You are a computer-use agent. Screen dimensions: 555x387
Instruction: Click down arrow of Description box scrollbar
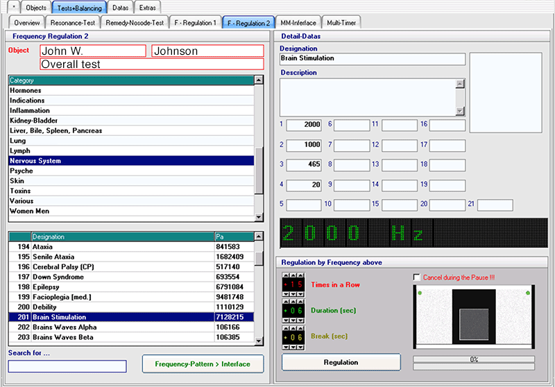pos(460,111)
